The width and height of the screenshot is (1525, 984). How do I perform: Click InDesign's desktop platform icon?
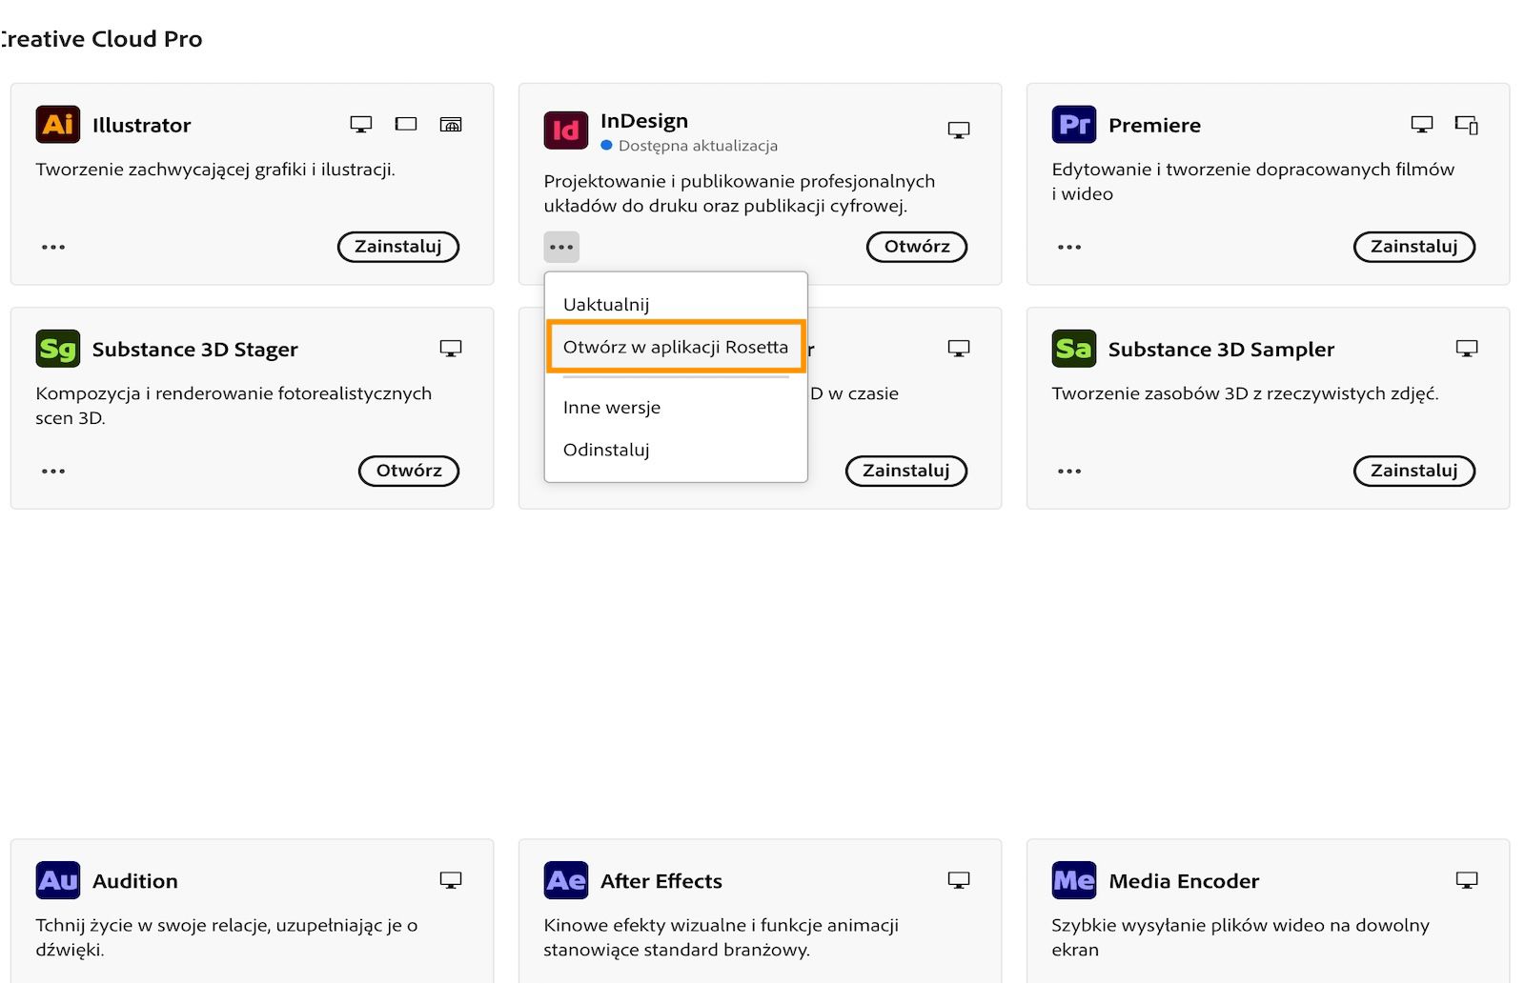pyautogui.click(x=959, y=130)
